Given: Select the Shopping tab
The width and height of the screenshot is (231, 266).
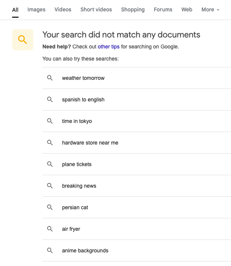Looking at the screenshot, I should click(x=133, y=9).
